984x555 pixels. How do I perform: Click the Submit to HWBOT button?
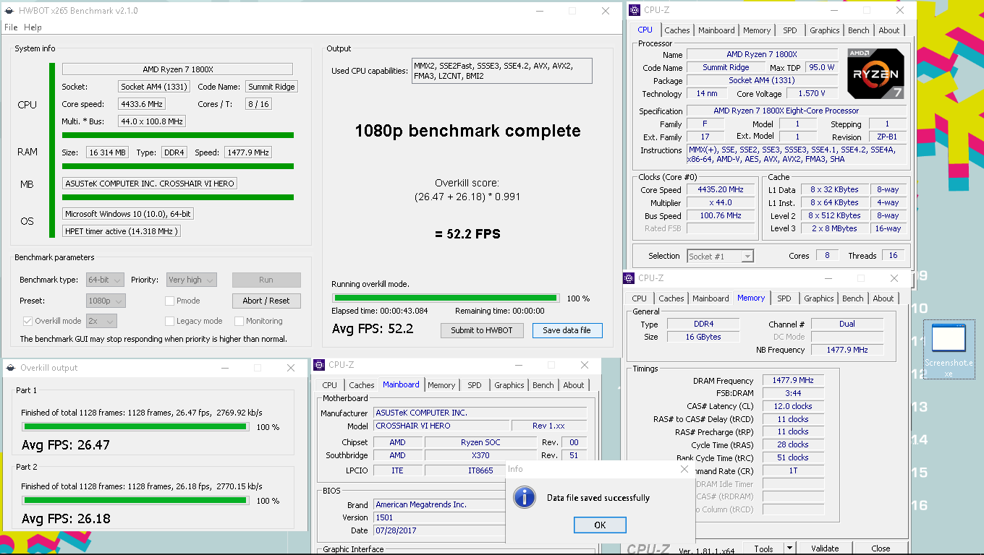pos(482,330)
